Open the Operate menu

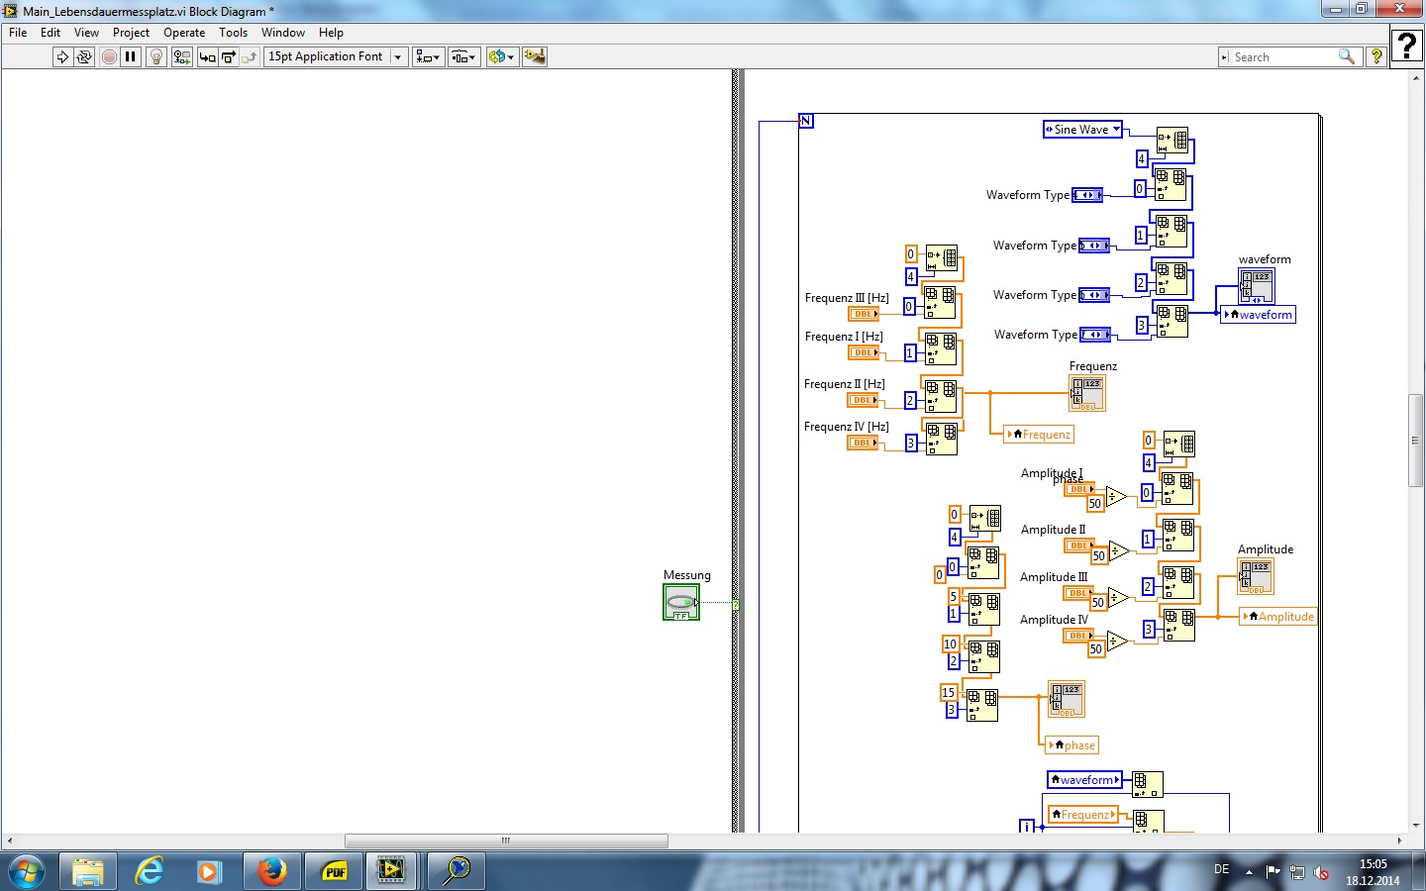[184, 33]
